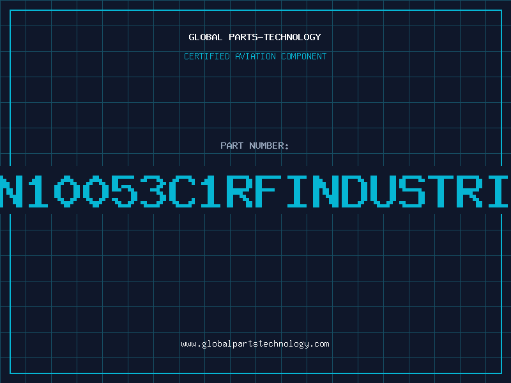Click the N10053C1RFINDUSTRI part number text
Viewport: 511px width, 383px height.
(254, 191)
